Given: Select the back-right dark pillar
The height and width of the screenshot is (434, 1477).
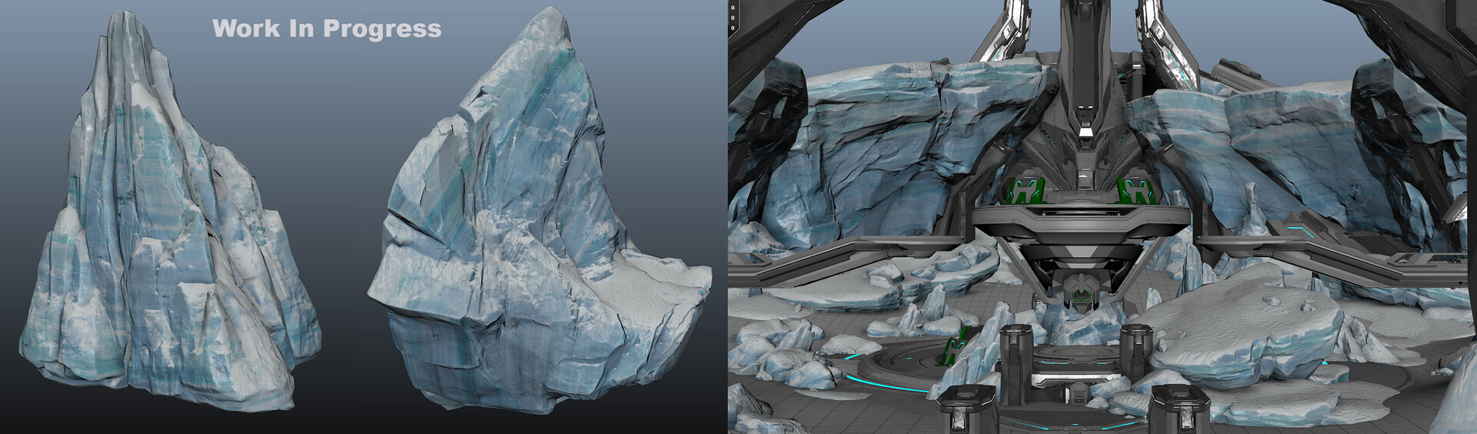Looking at the screenshot, I should (1135, 353).
